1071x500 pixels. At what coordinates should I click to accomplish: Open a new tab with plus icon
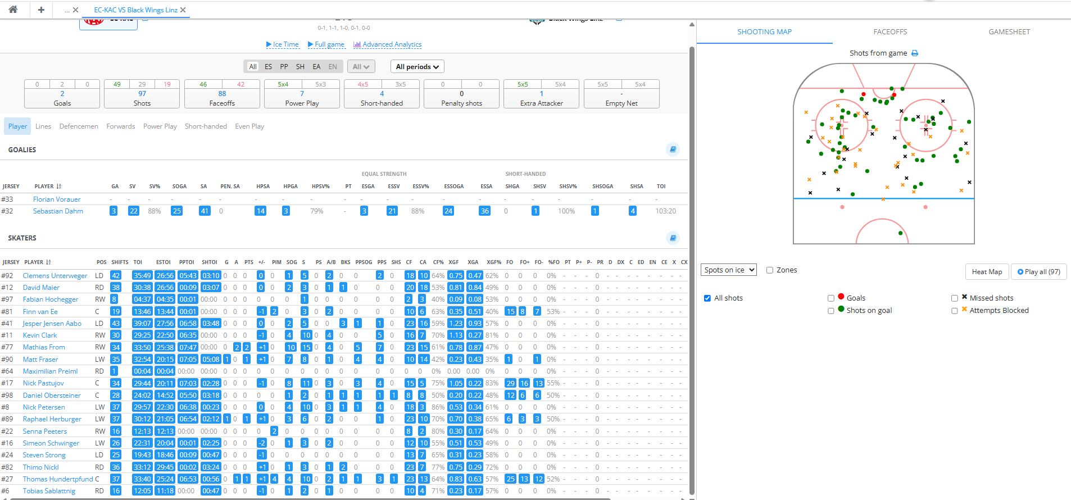pos(41,10)
